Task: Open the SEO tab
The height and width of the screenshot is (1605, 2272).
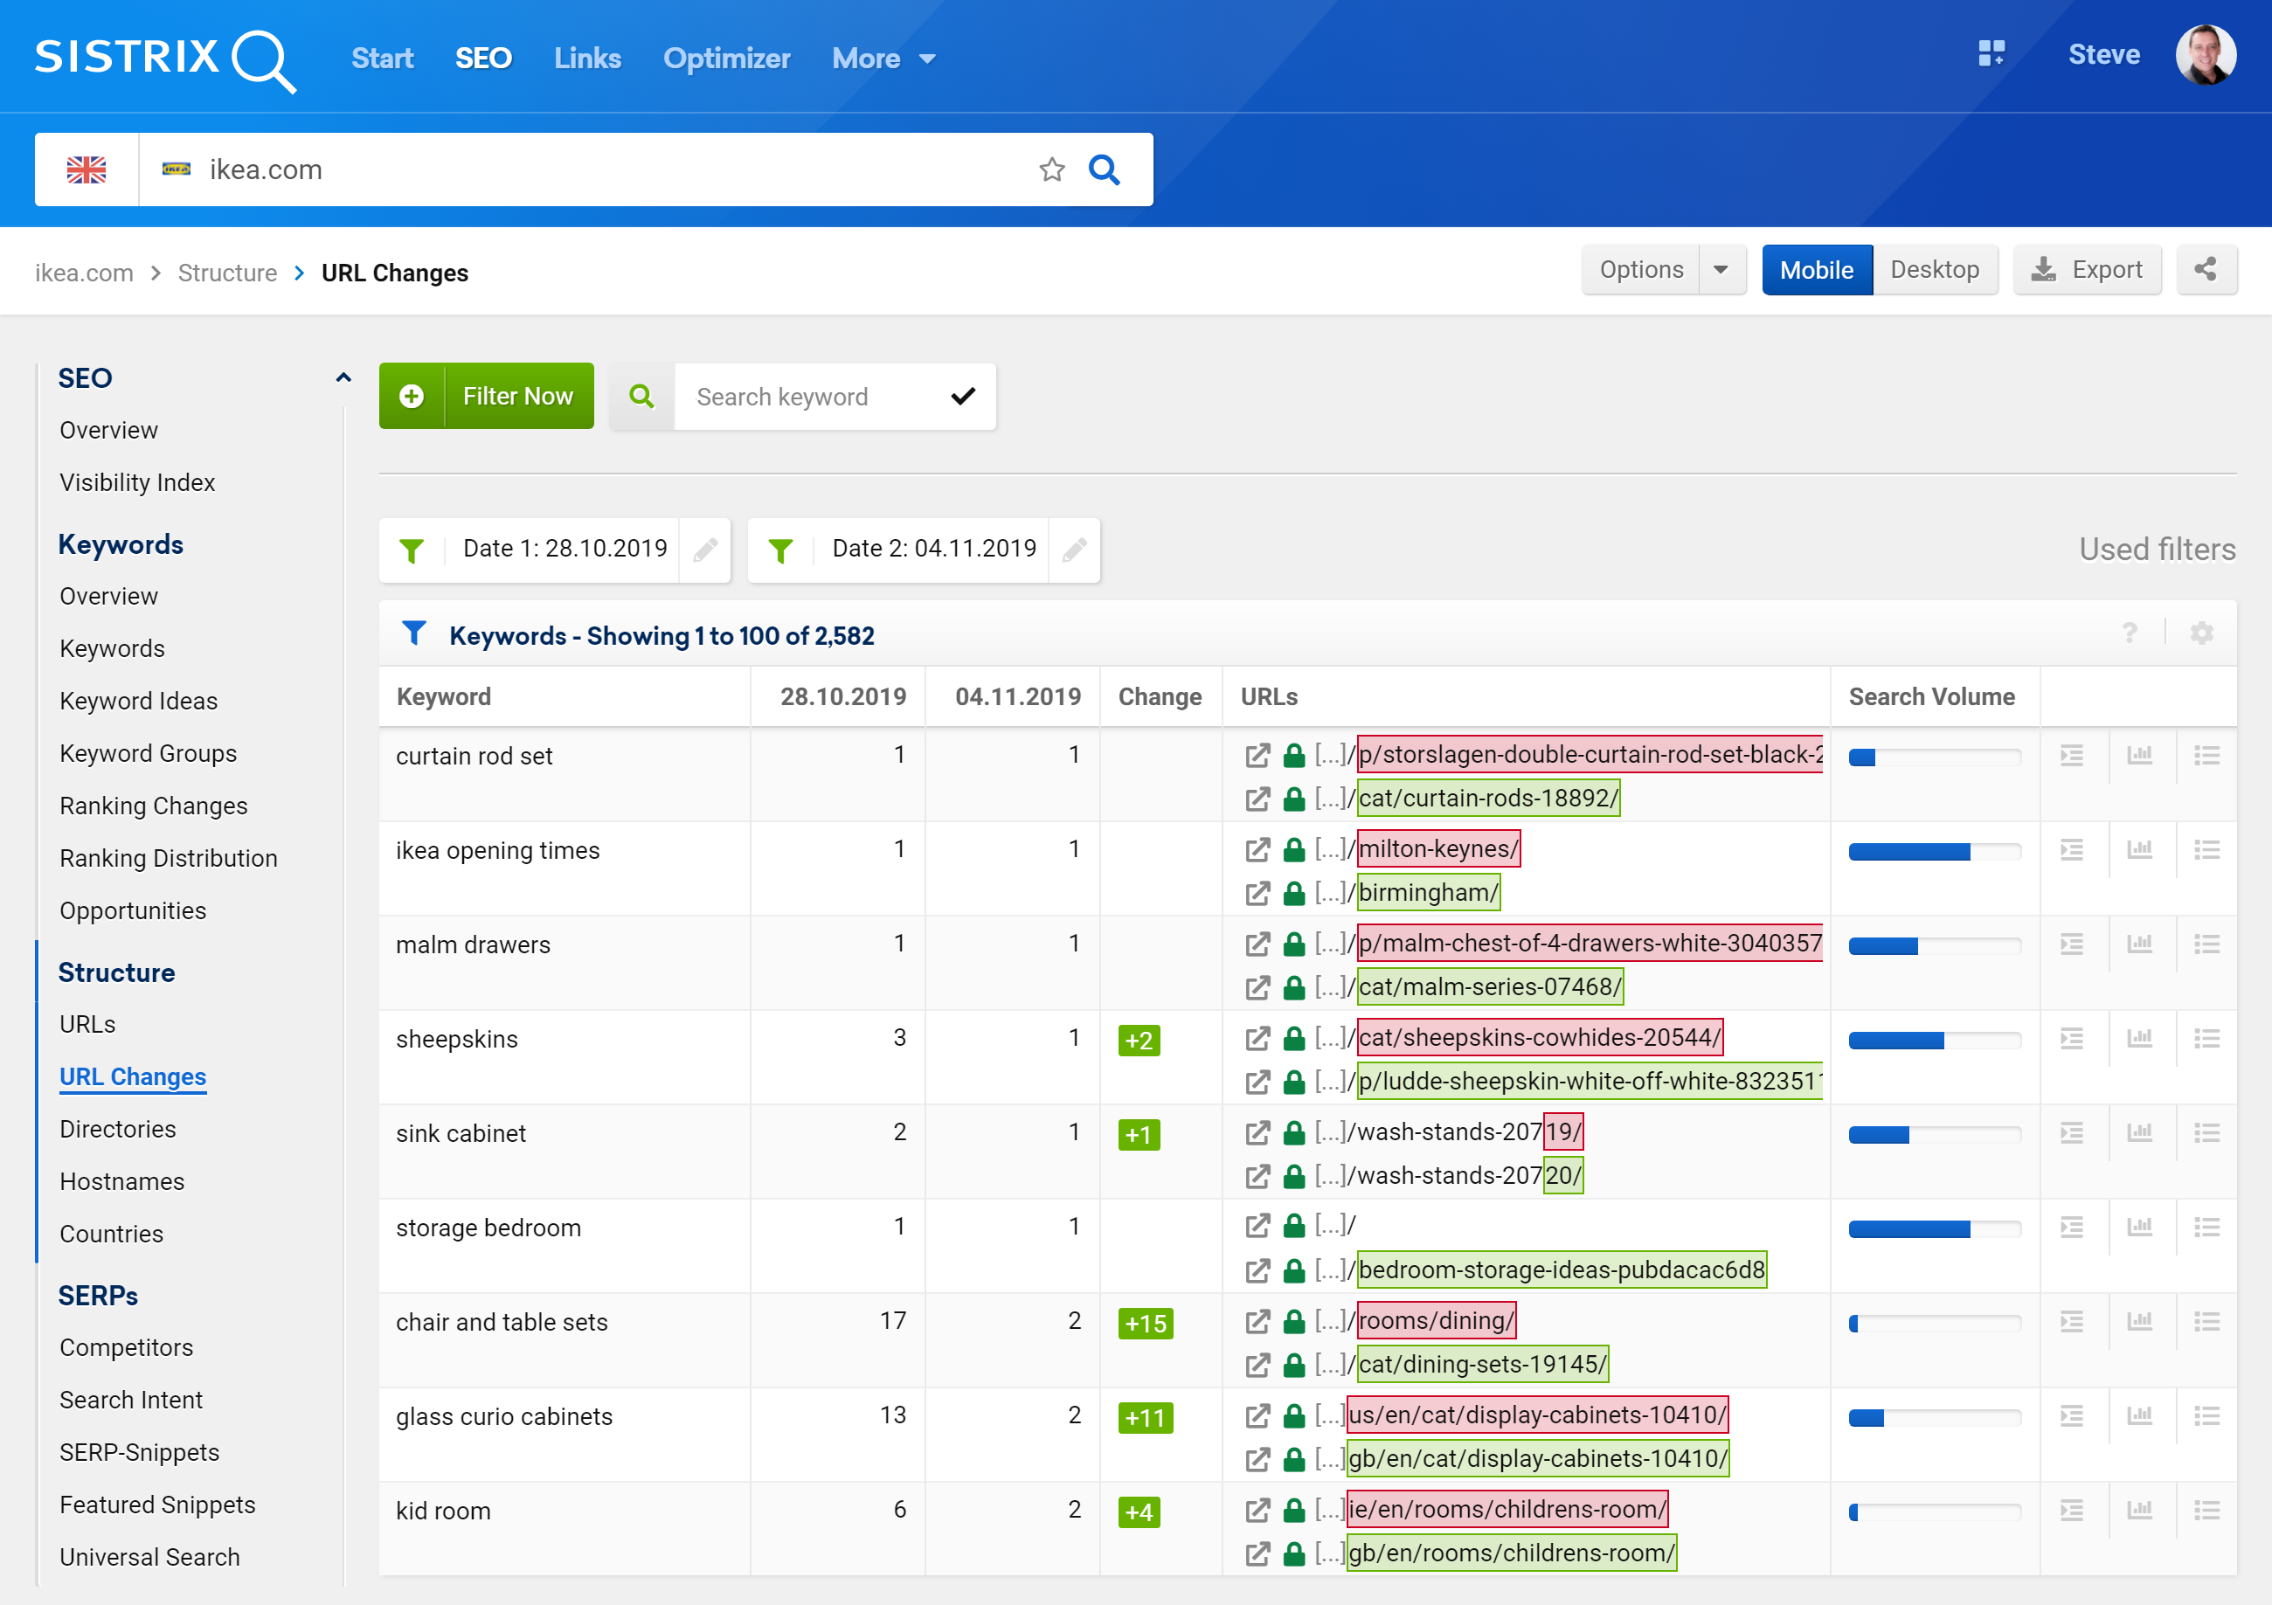Action: [x=483, y=59]
